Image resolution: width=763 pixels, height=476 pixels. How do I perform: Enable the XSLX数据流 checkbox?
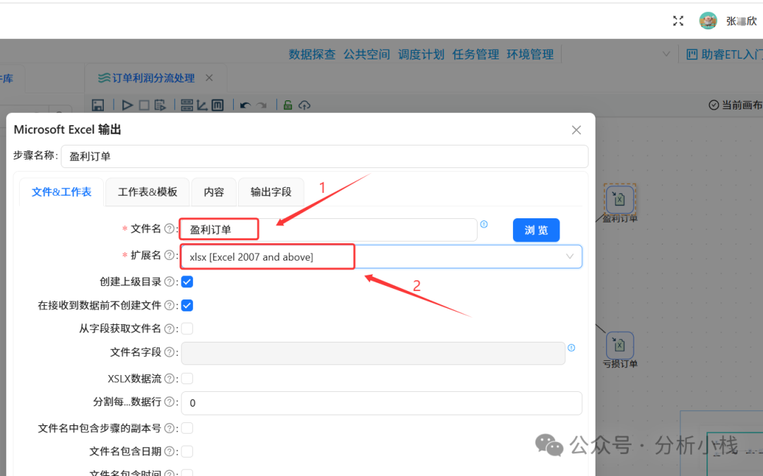point(187,379)
